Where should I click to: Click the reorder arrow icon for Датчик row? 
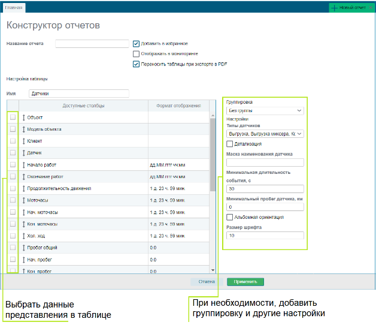click(x=23, y=153)
